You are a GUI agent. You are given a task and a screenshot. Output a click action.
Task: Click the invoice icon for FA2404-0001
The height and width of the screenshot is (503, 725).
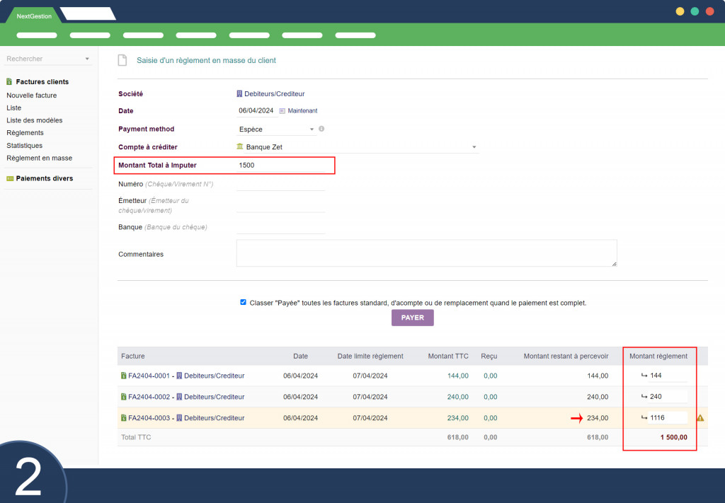point(124,376)
